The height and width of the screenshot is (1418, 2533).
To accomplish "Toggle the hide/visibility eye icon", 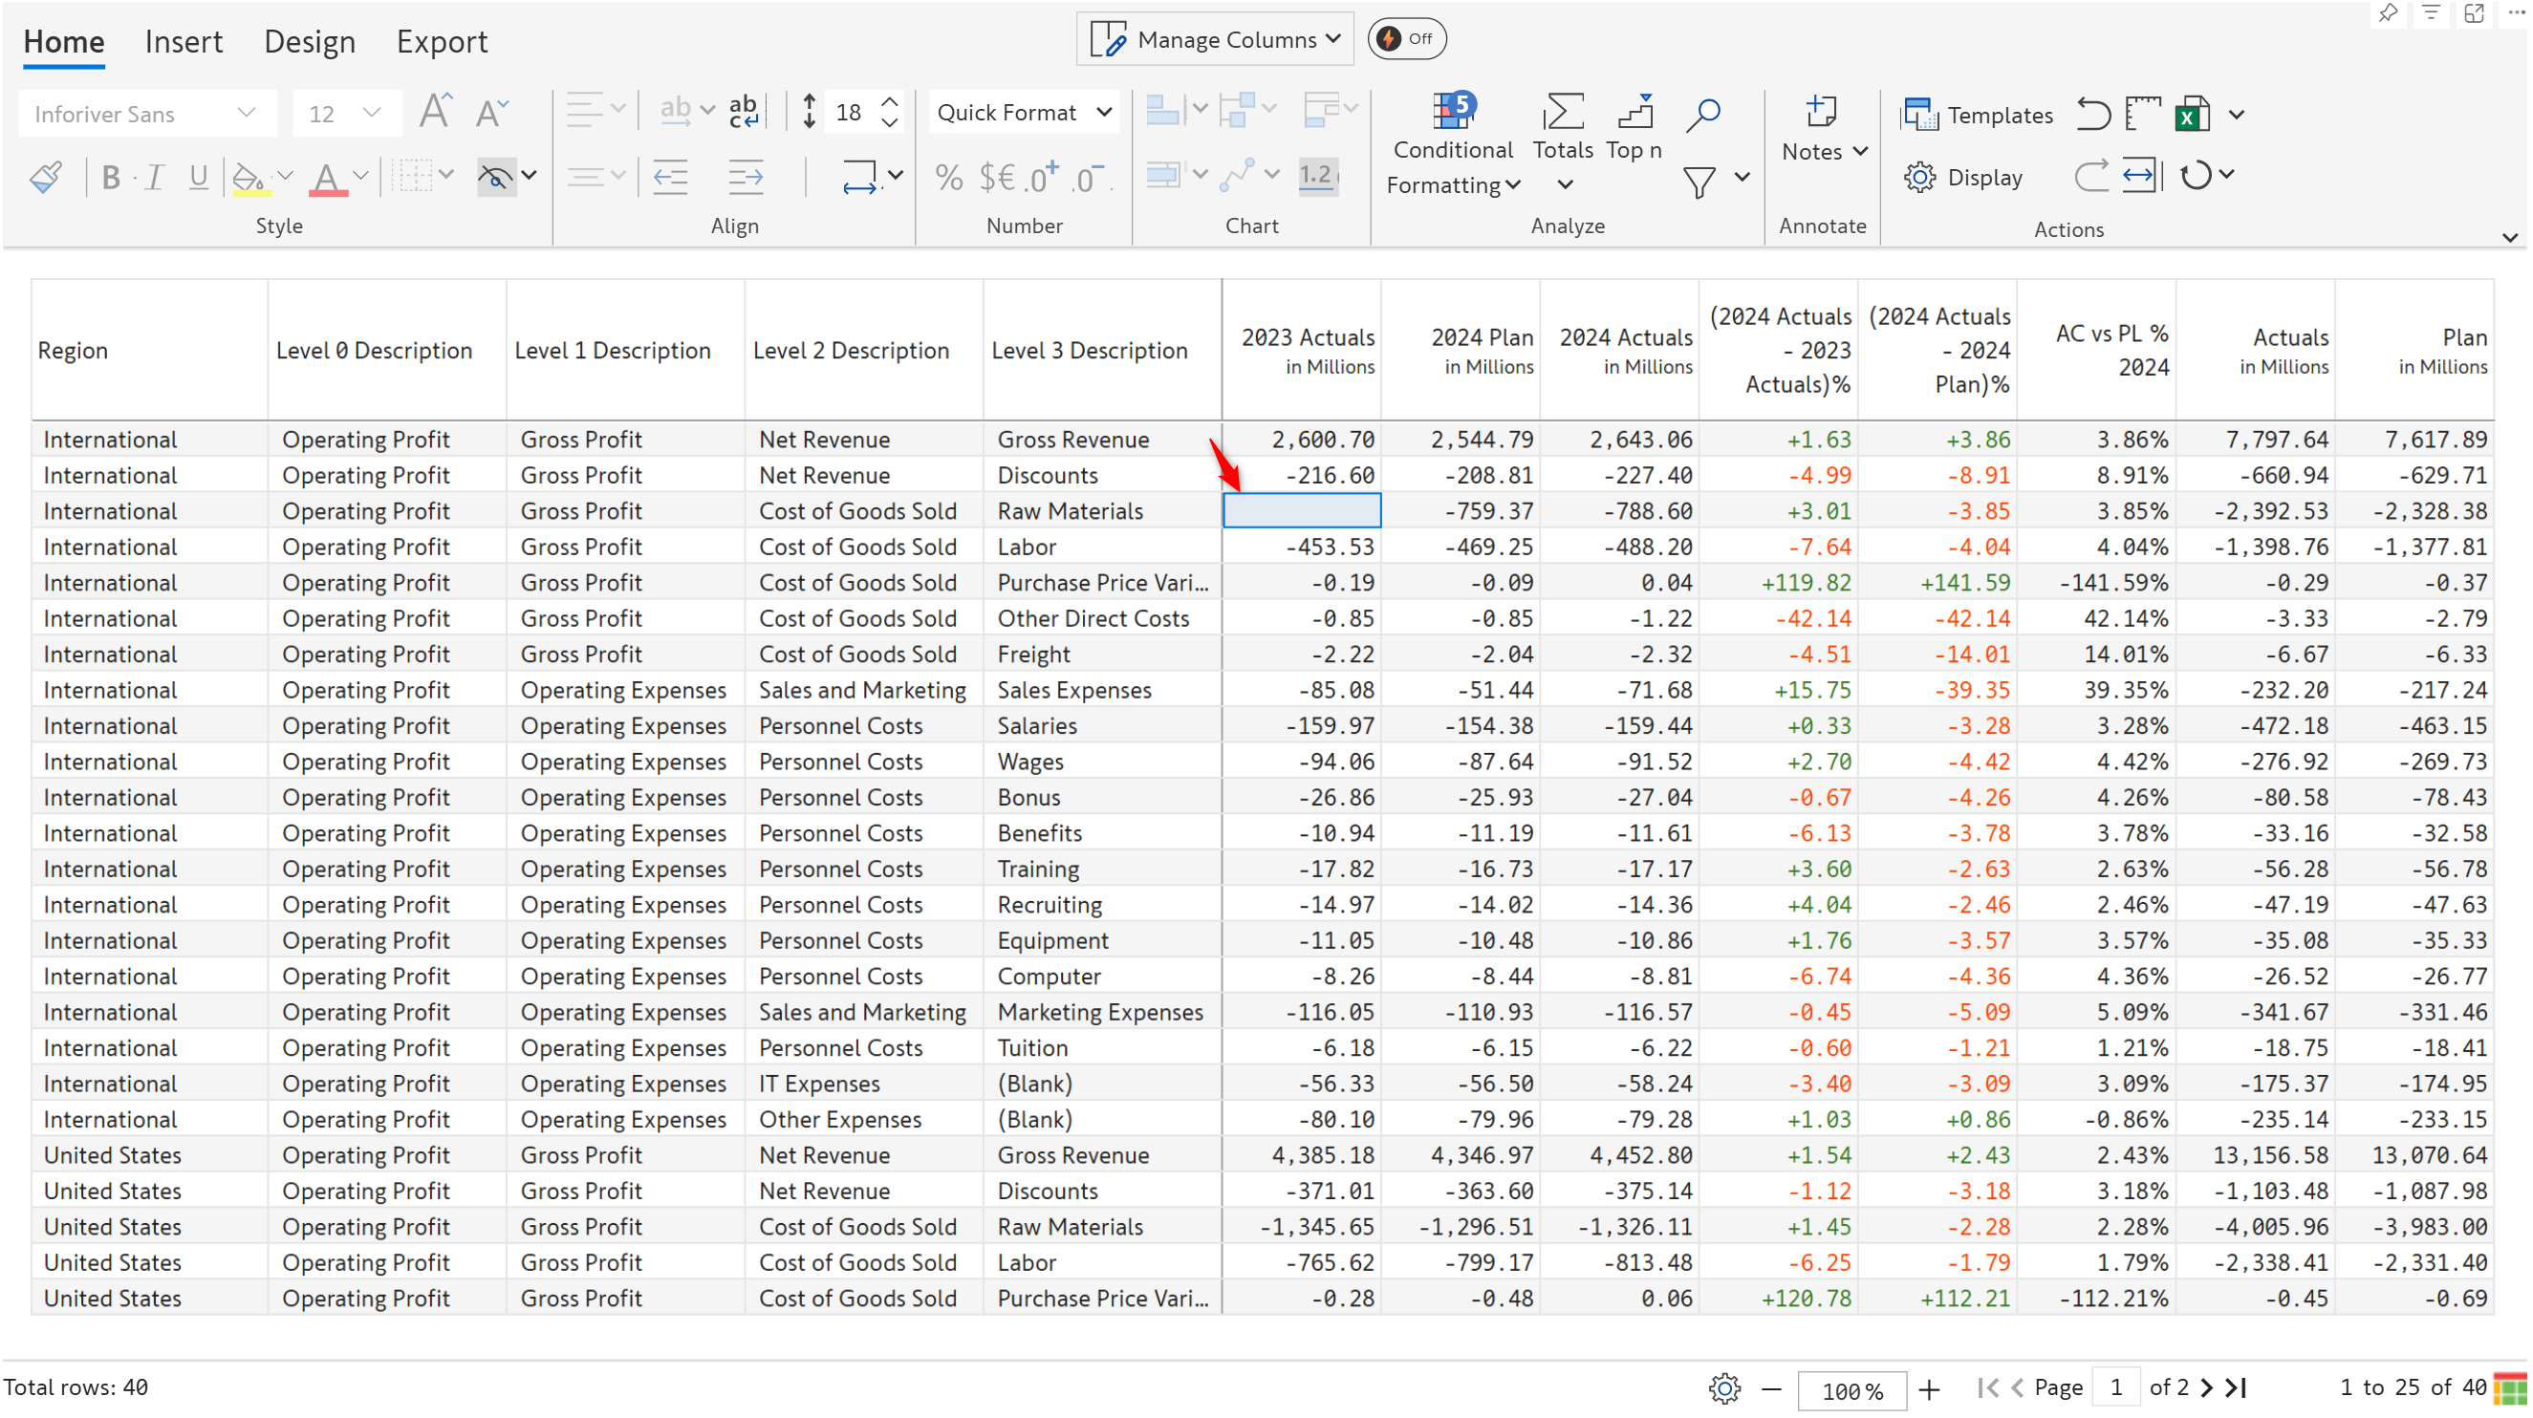I will [x=495, y=178].
